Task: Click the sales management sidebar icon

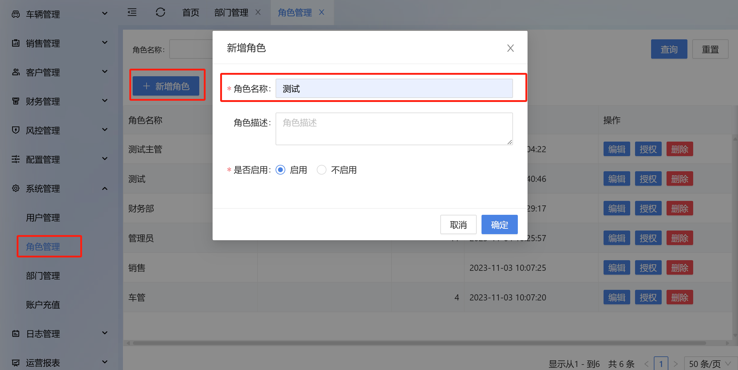Action: click(x=16, y=43)
